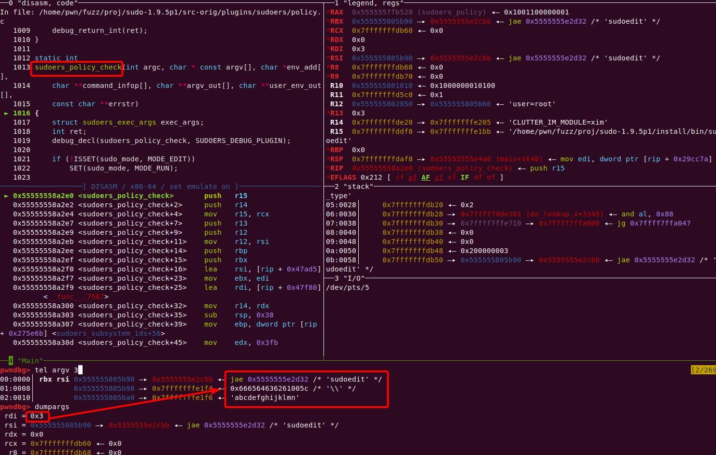Click the RDX register row label
Image resolution: width=716 pixels, height=455 pixels.
pyautogui.click(x=337, y=40)
